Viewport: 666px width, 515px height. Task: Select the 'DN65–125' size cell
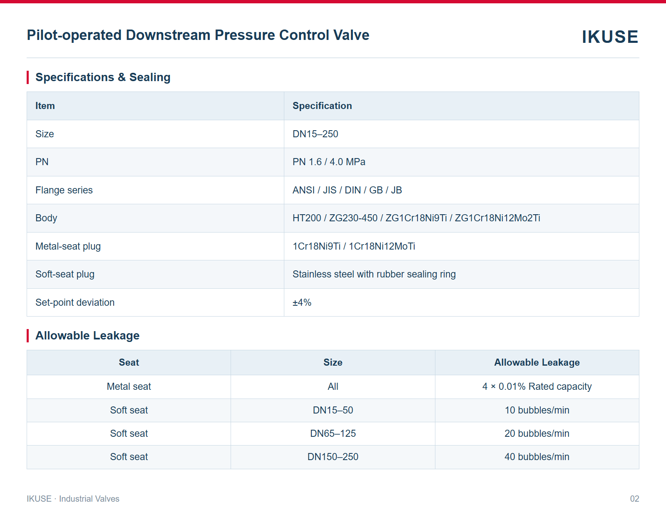coord(333,433)
